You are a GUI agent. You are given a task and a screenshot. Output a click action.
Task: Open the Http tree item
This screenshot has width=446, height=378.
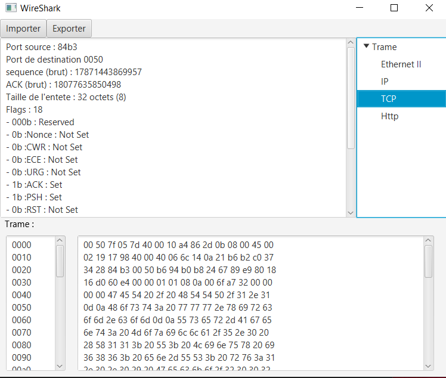[x=390, y=116]
